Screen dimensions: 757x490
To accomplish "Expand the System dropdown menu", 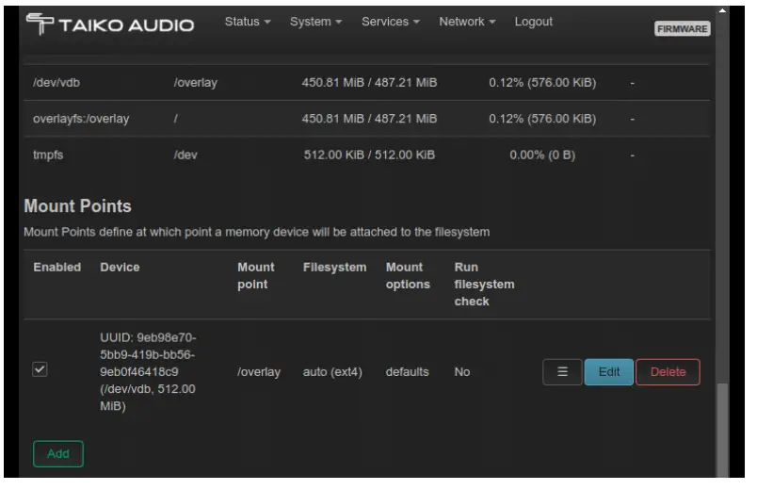I will (316, 22).
